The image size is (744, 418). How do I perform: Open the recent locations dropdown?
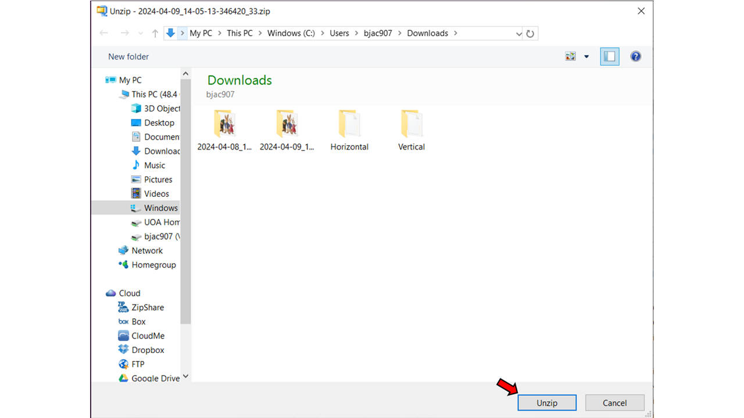tap(141, 34)
